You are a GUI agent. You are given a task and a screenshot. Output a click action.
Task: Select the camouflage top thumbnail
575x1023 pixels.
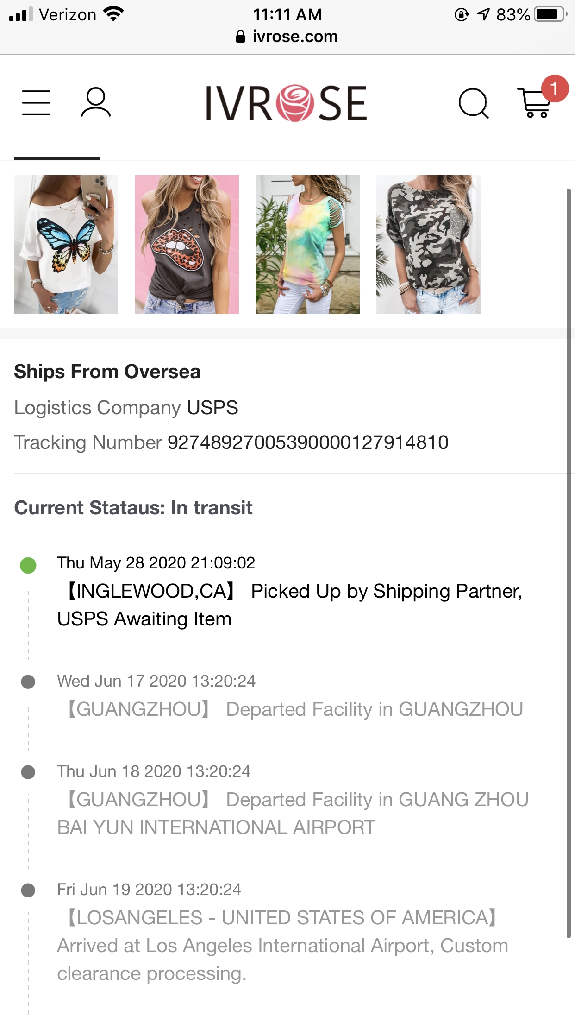point(428,244)
